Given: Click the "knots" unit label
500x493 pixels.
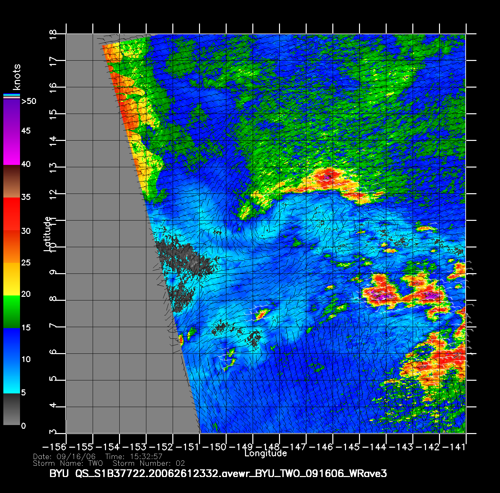Looking at the screenshot, I should (17, 77).
